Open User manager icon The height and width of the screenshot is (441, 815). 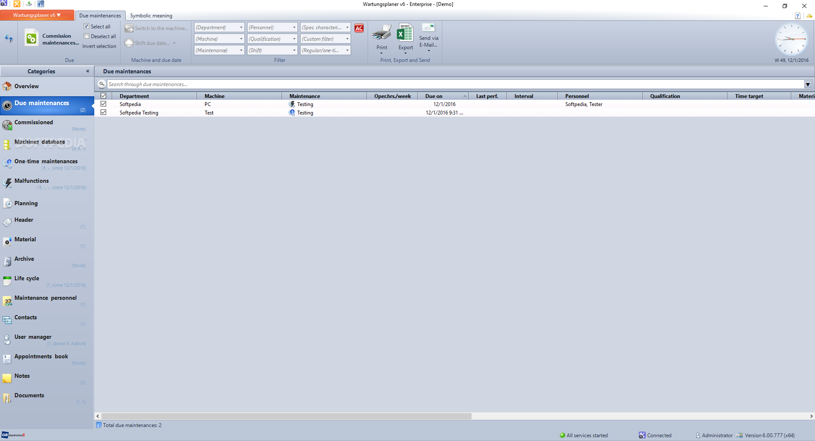7,340
